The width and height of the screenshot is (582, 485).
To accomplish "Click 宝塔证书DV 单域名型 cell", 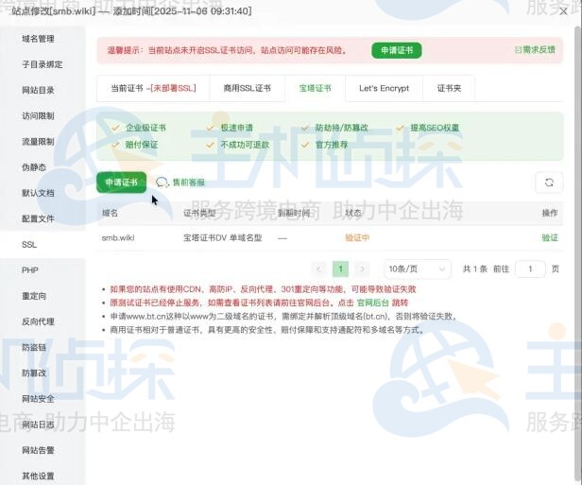I will point(223,237).
